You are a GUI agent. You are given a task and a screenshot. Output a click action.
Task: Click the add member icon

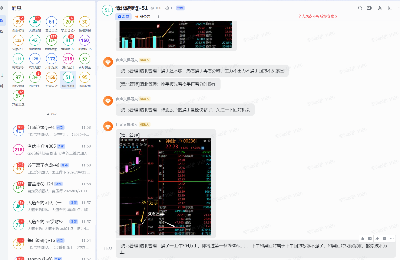[x=380, y=8]
